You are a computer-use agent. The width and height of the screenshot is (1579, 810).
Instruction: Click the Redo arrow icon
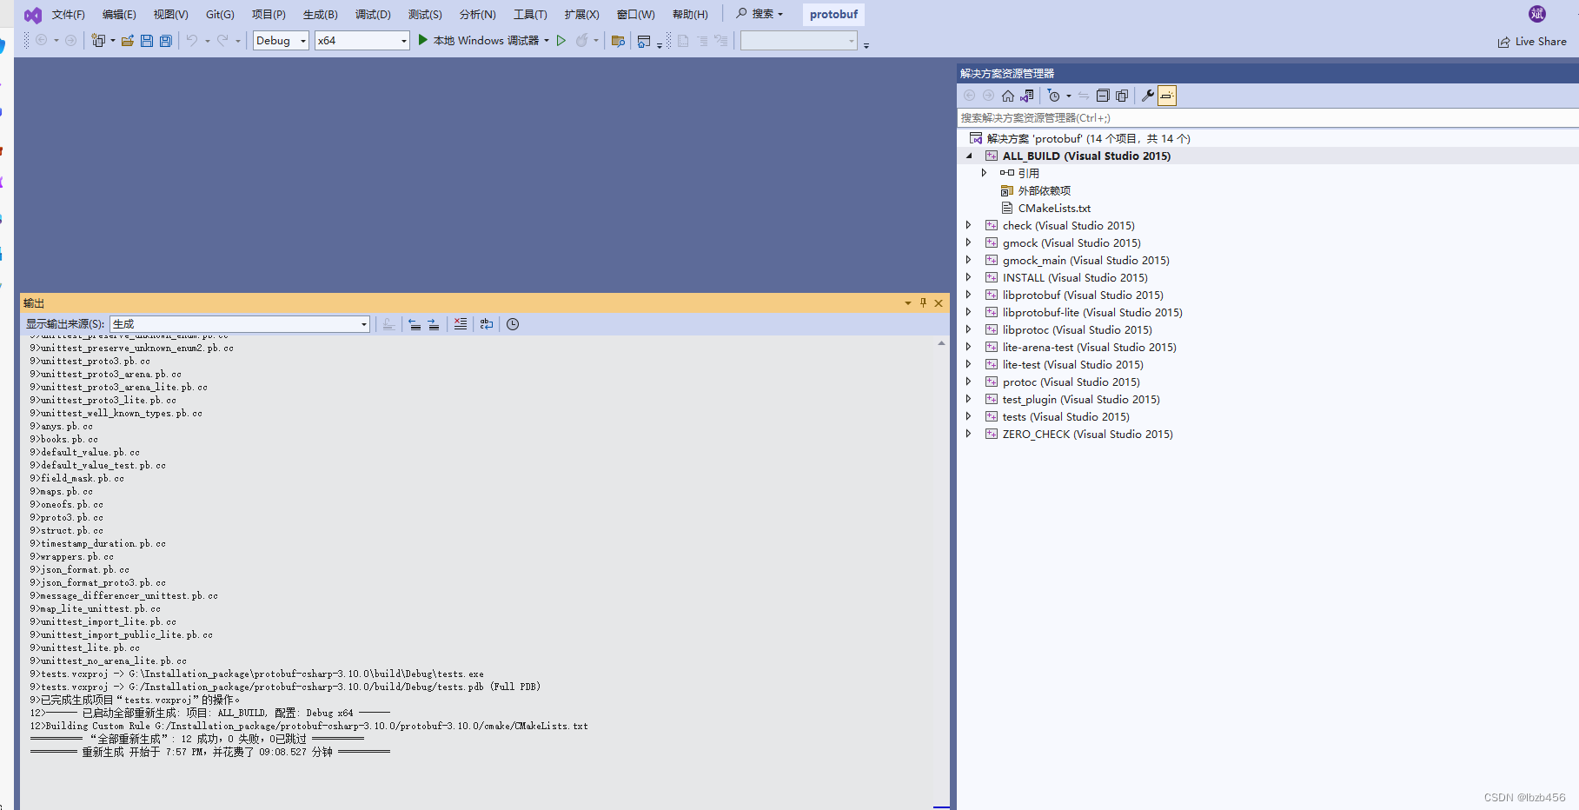223,41
